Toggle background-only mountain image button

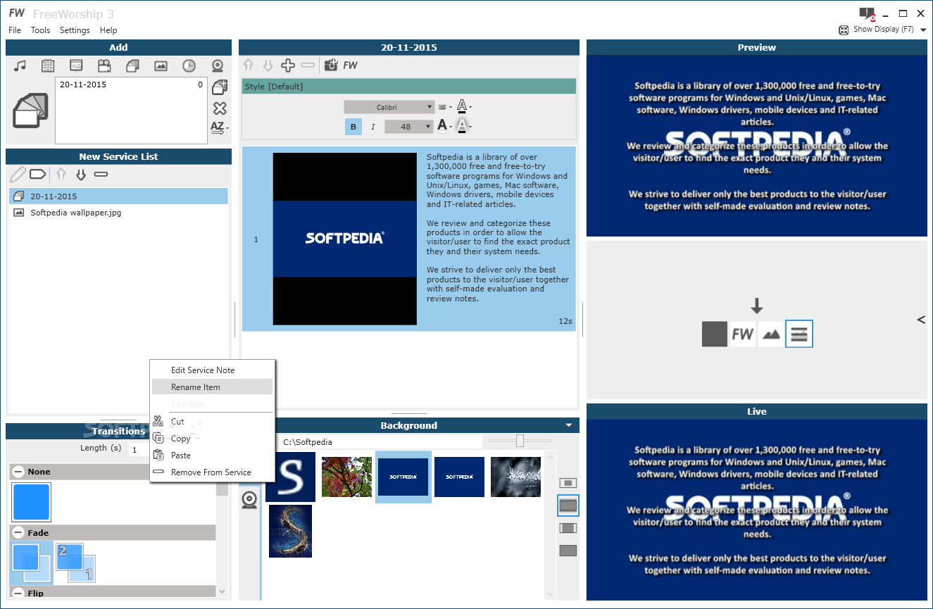click(x=771, y=334)
